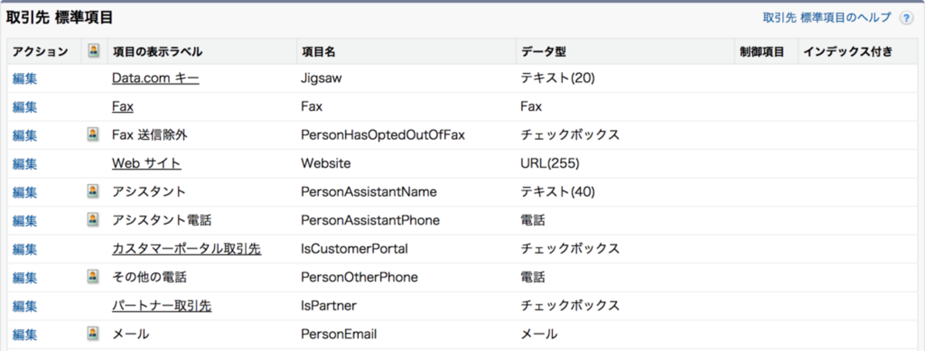
Task: Open the Web サイト field link
Action: 146,163
